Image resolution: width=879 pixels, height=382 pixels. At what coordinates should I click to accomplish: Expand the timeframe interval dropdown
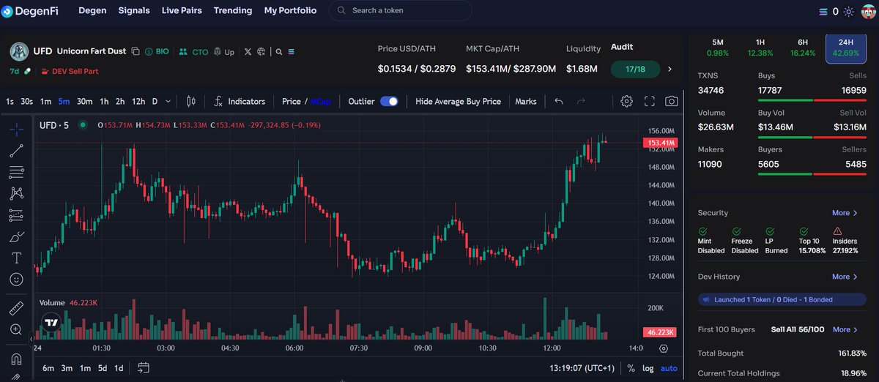[168, 101]
